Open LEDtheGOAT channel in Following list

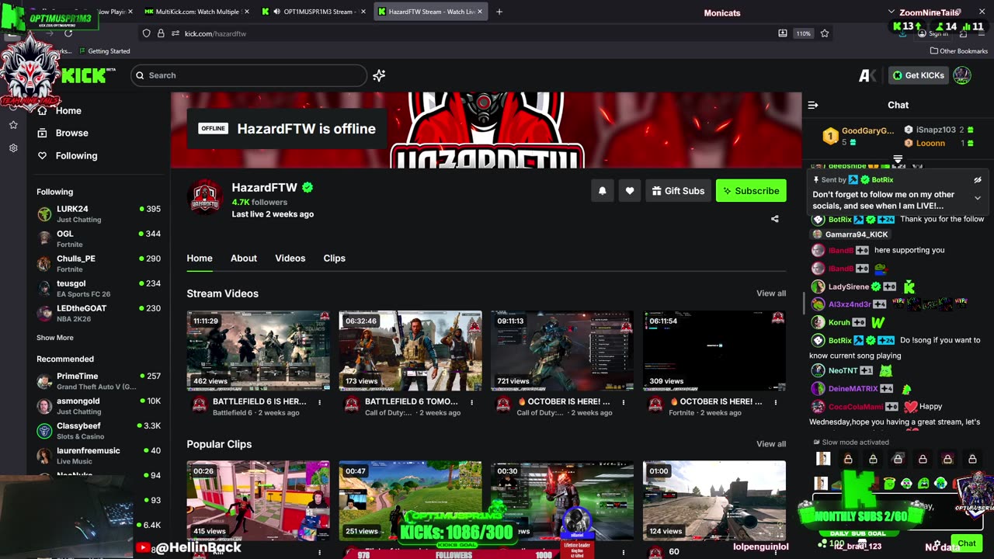click(x=98, y=313)
